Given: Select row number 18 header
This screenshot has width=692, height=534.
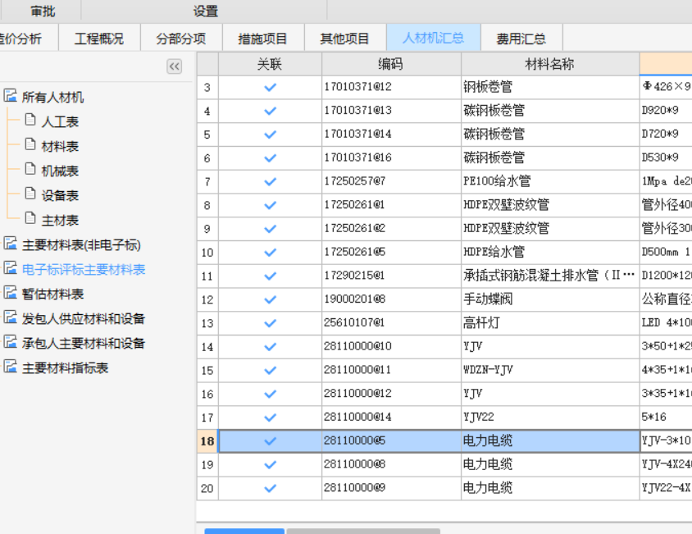Looking at the screenshot, I should point(207,440).
